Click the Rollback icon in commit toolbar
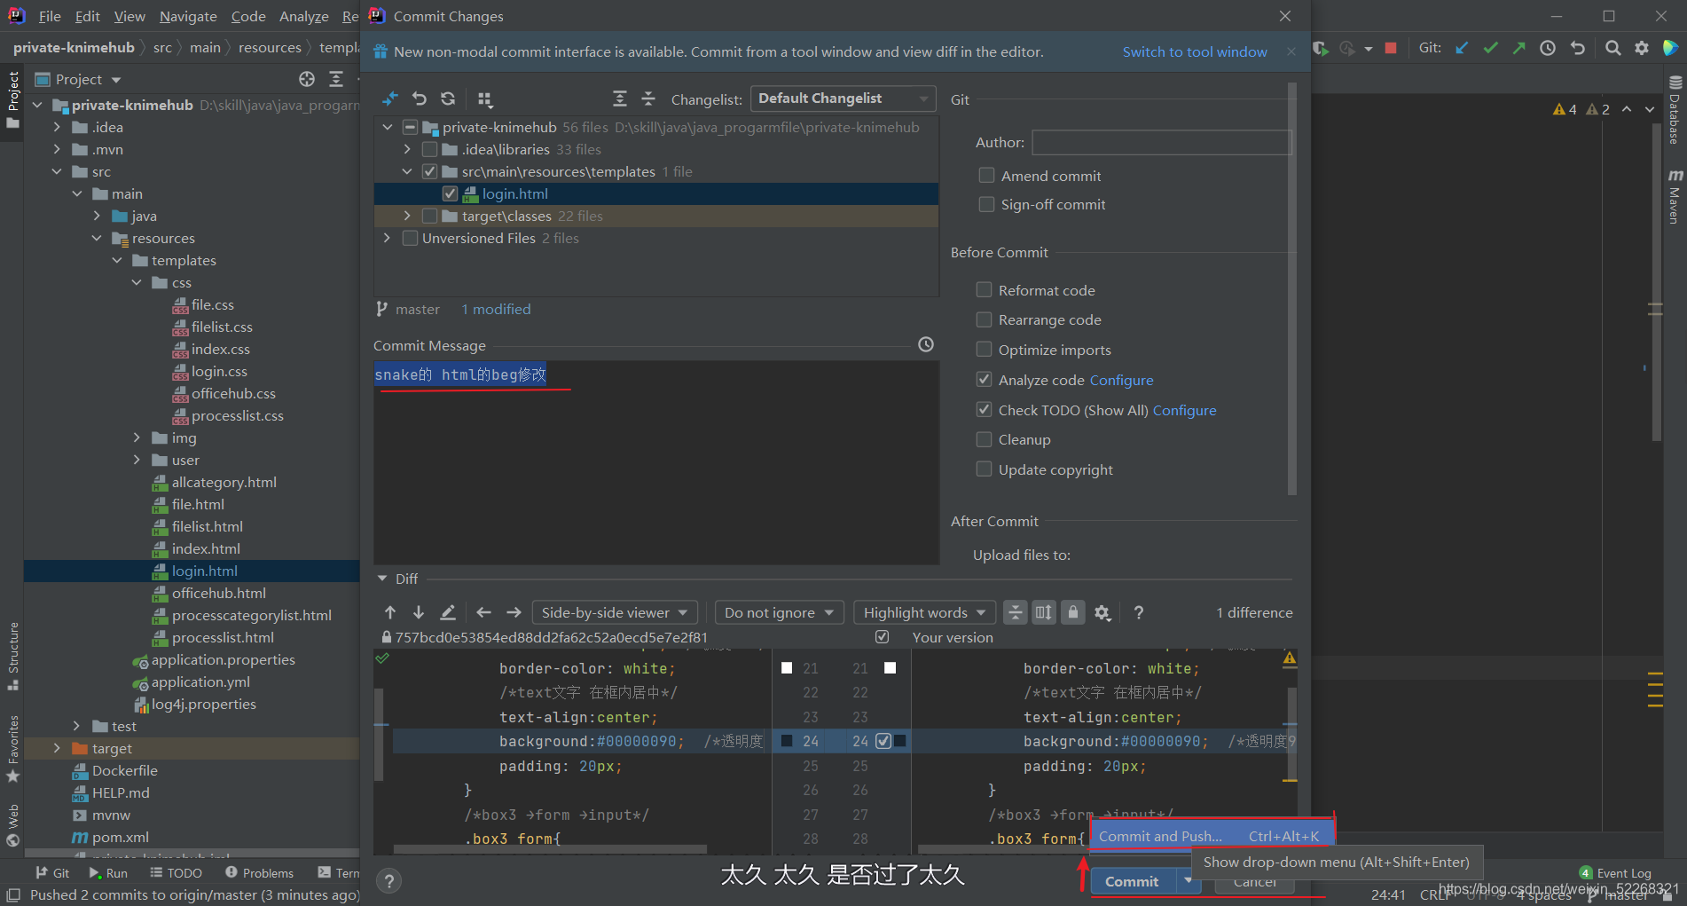 [x=420, y=98]
